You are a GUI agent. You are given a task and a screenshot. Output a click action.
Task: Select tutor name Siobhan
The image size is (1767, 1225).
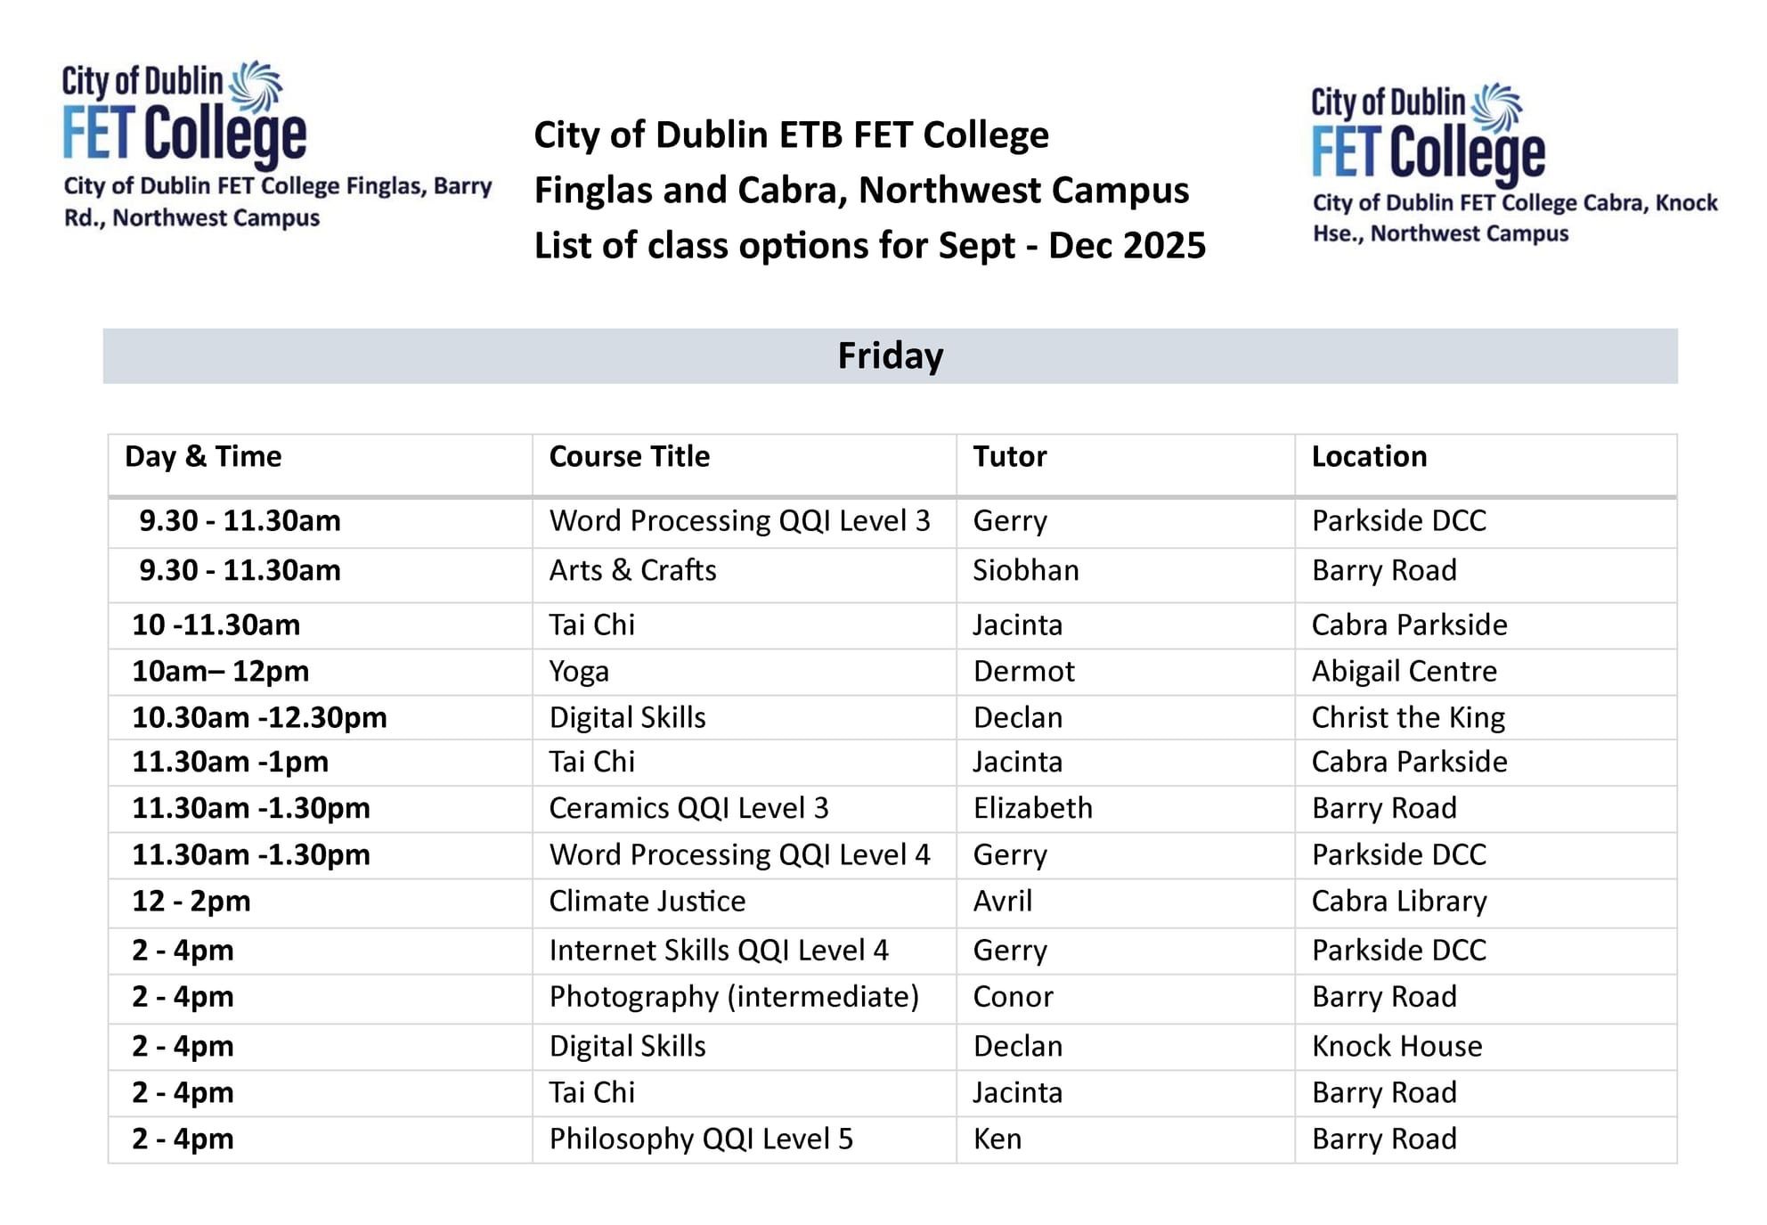[1025, 571]
